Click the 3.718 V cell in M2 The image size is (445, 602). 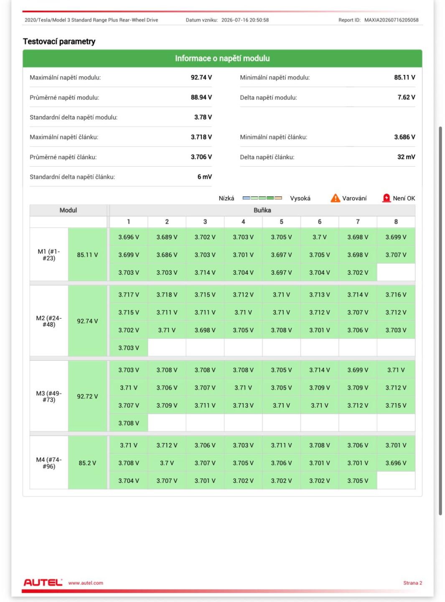coord(167,295)
